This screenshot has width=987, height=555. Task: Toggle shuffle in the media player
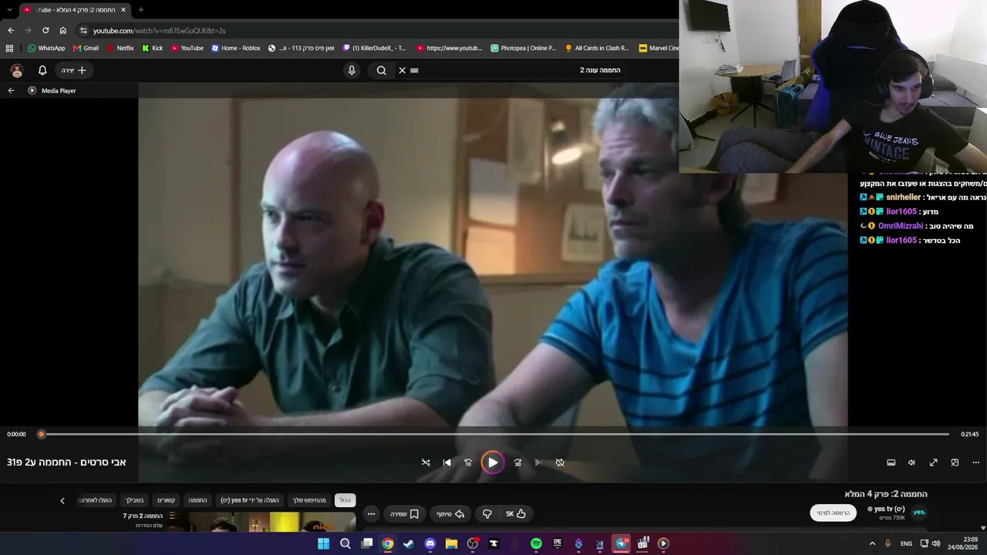[x=426, y=462]
